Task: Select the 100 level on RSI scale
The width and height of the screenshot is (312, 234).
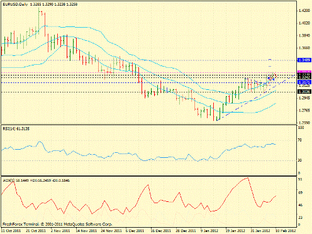Action: click(301, 128)
